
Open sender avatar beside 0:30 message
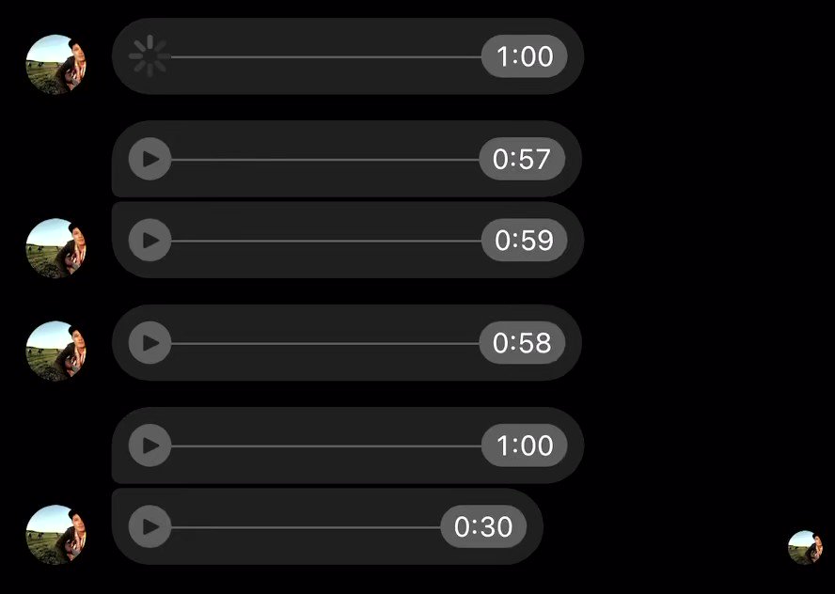(x=55, y=535)
